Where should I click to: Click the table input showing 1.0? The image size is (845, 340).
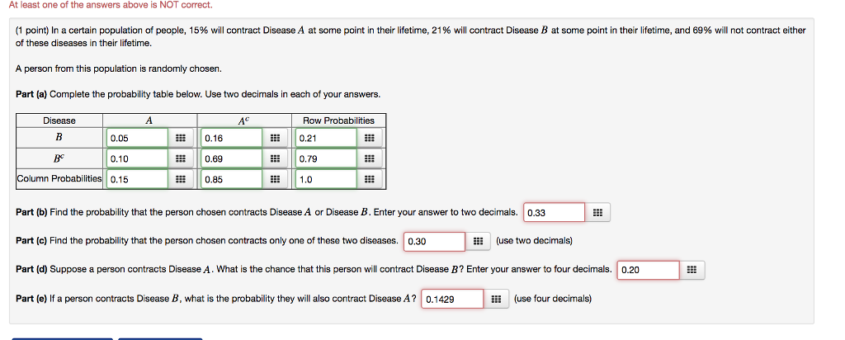point(327,179)
